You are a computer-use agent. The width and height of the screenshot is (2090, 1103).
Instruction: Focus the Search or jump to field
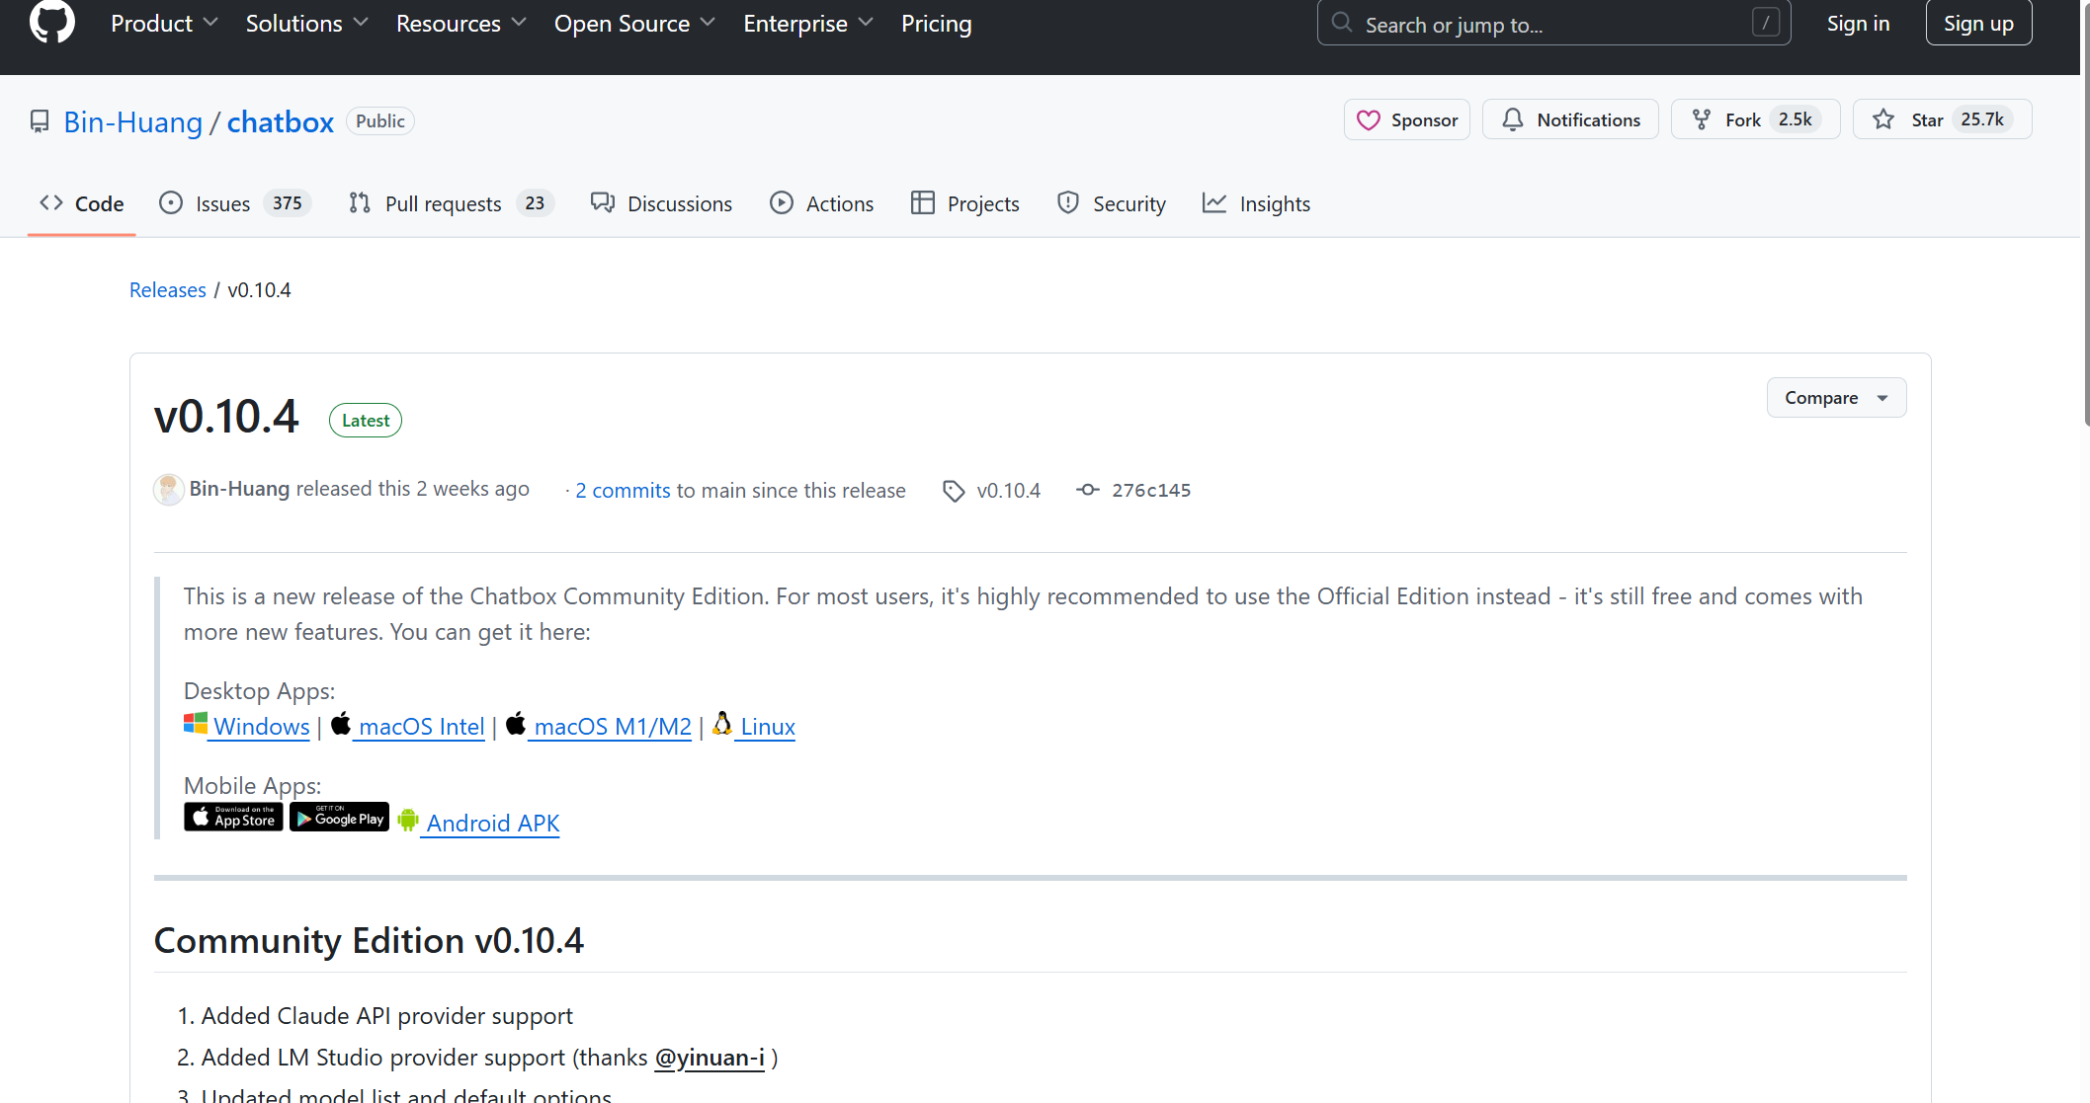pos(1553,24)
